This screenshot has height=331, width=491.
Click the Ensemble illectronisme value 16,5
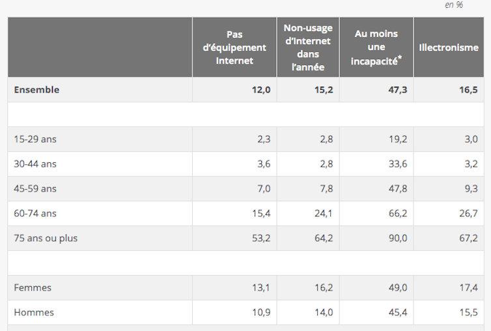pyautogui.click(x=468, y=90)
